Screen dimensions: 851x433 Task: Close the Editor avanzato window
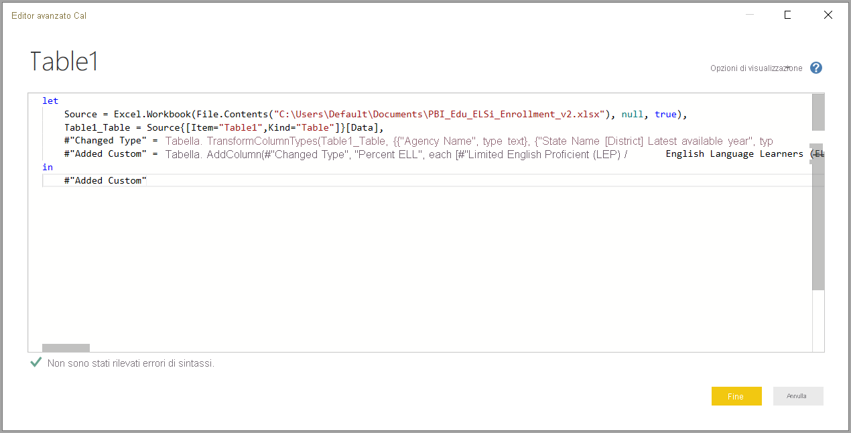pos(828,15)
